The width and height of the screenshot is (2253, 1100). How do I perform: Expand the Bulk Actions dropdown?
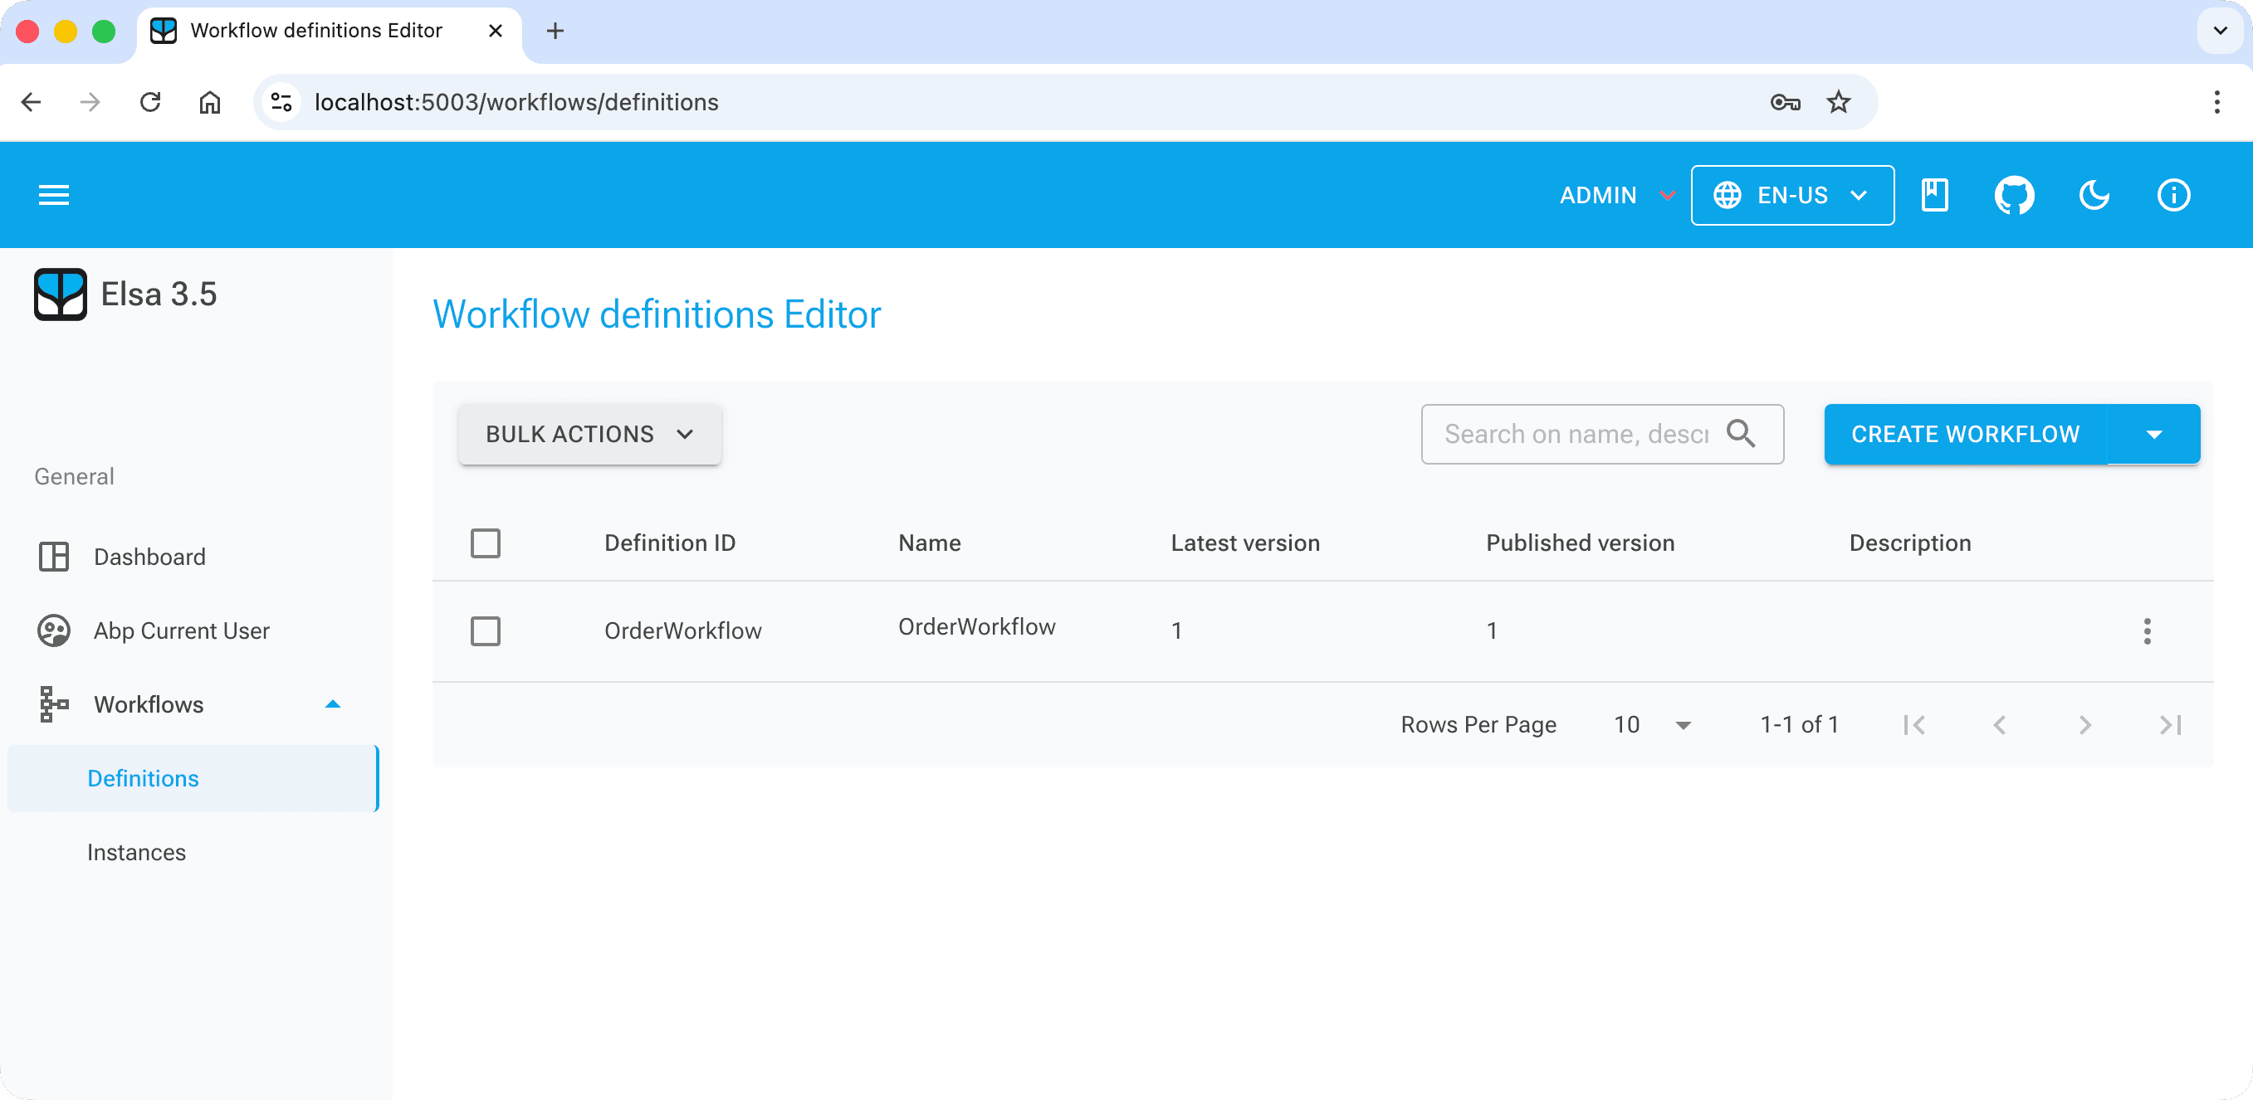(x=589, y=434)
